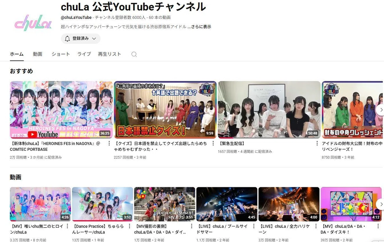Open 唯いchu無二のヒロイン MV thumbnail
Screen dimensions: 384x242
[x=40, y=204]
